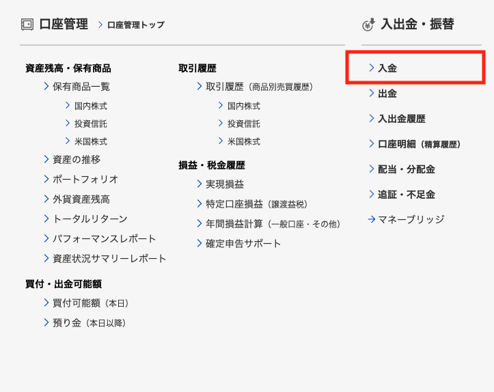Screen dimensions: 494x392
Task: Click the 入出金・振替 yen icon
Action: (x=368, y=25)
